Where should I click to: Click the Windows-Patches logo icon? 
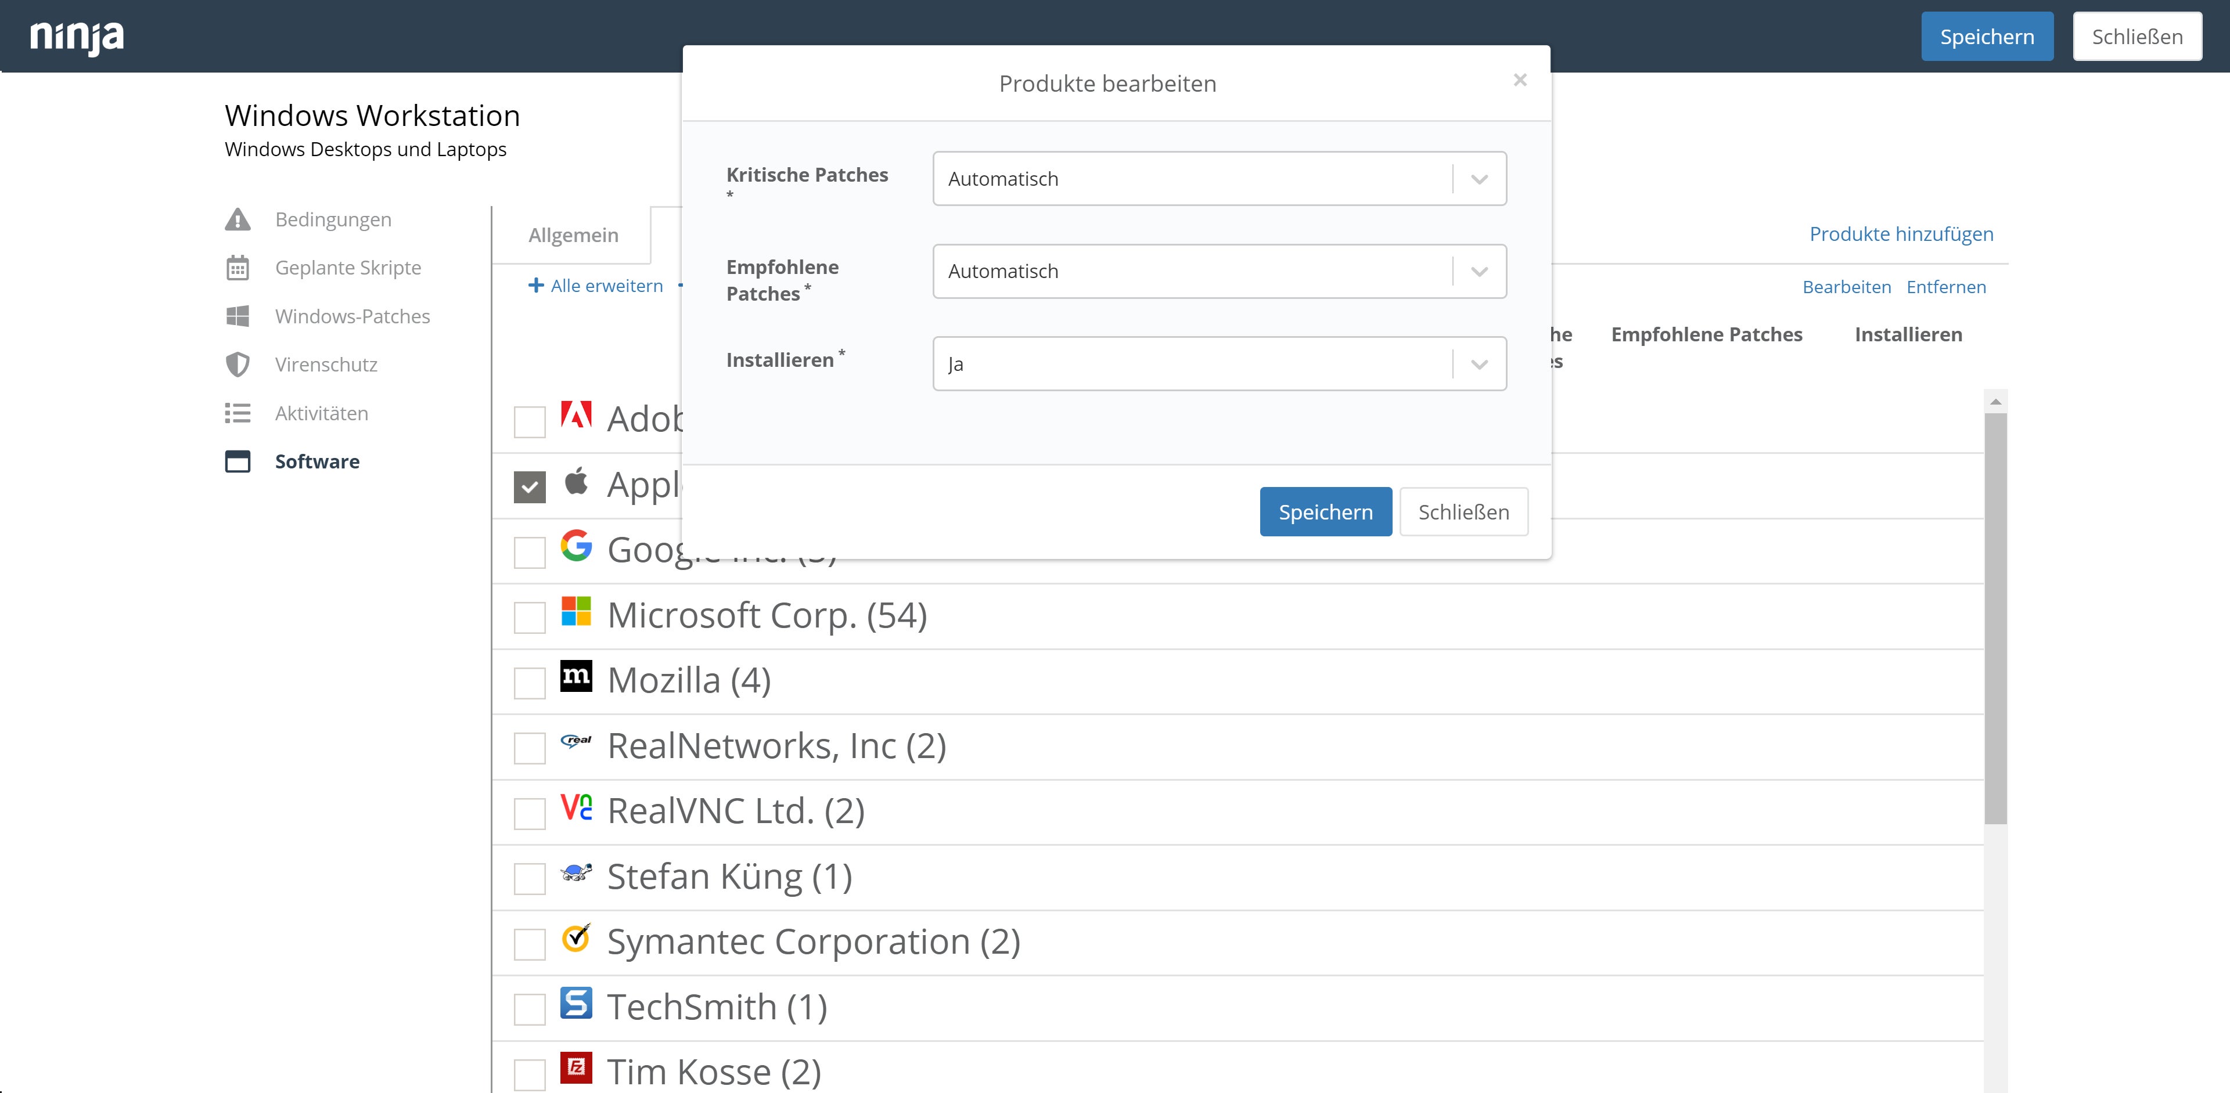(237, 317)
